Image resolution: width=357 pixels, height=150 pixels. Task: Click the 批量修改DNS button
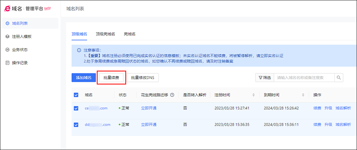[x=142, y=77]
